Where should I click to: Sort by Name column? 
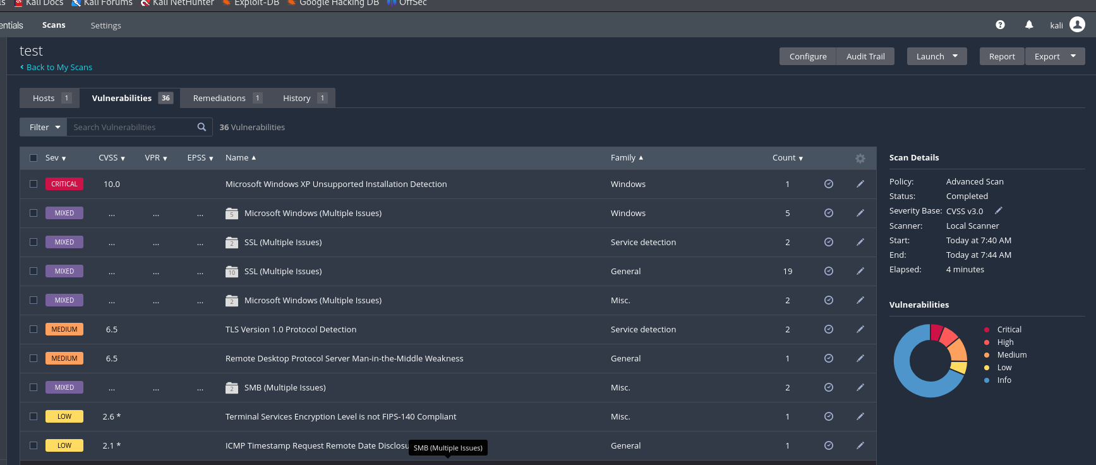pyautogui.click(x=241, y=158)
